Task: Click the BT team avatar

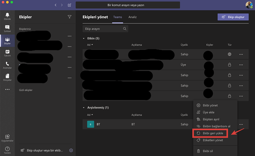Action: pyautogui.click(x=91, y=124)
